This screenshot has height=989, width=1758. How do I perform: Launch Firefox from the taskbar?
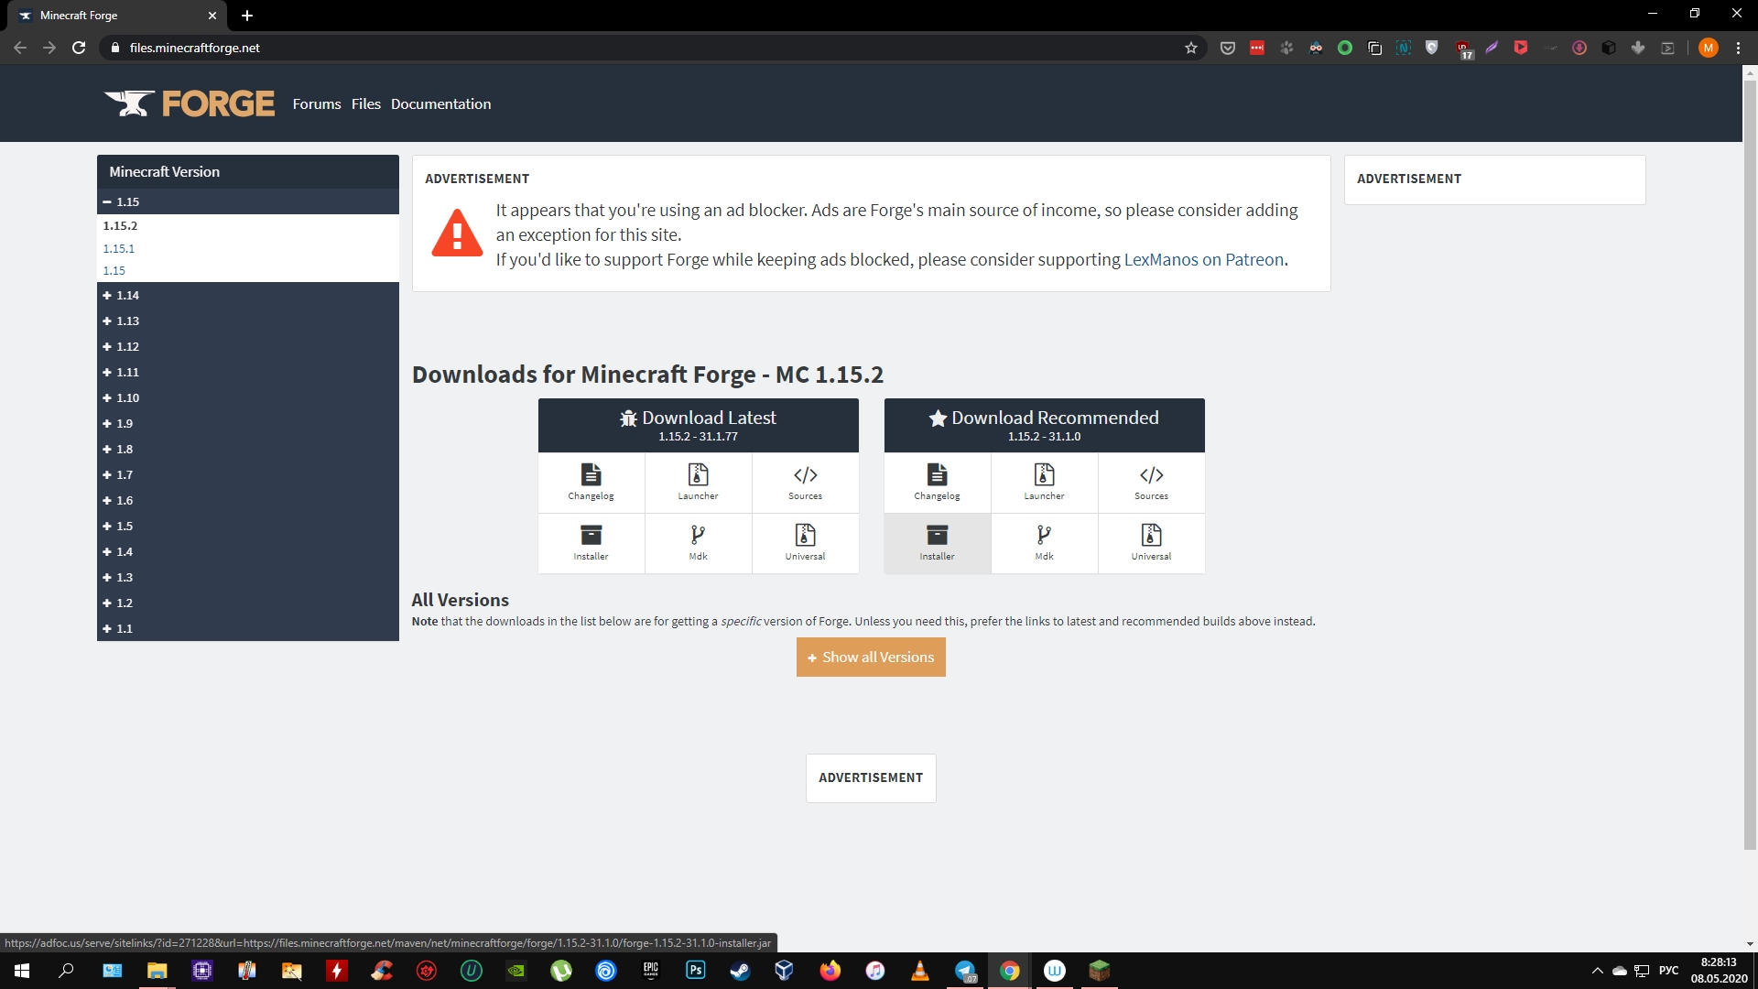pyautogui.click(x=830, y=971)
